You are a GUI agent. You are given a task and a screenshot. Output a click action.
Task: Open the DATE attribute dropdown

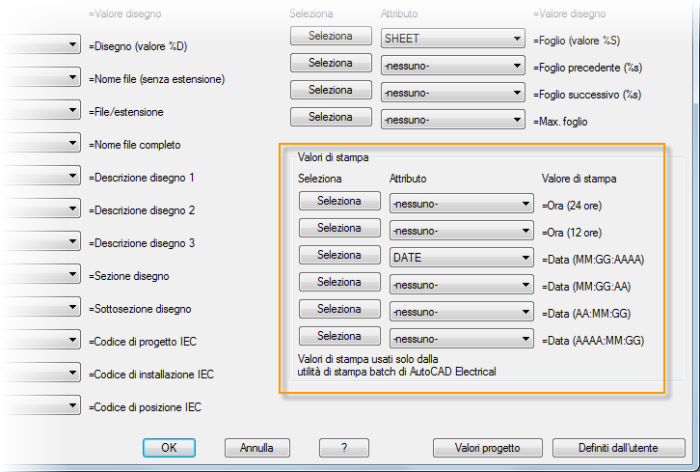[461, 258]
